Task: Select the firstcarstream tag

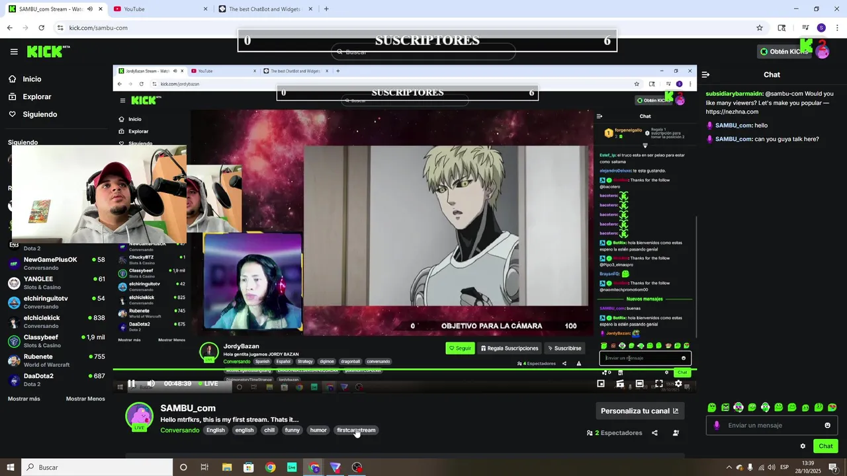Action: (x=356, y=430)
